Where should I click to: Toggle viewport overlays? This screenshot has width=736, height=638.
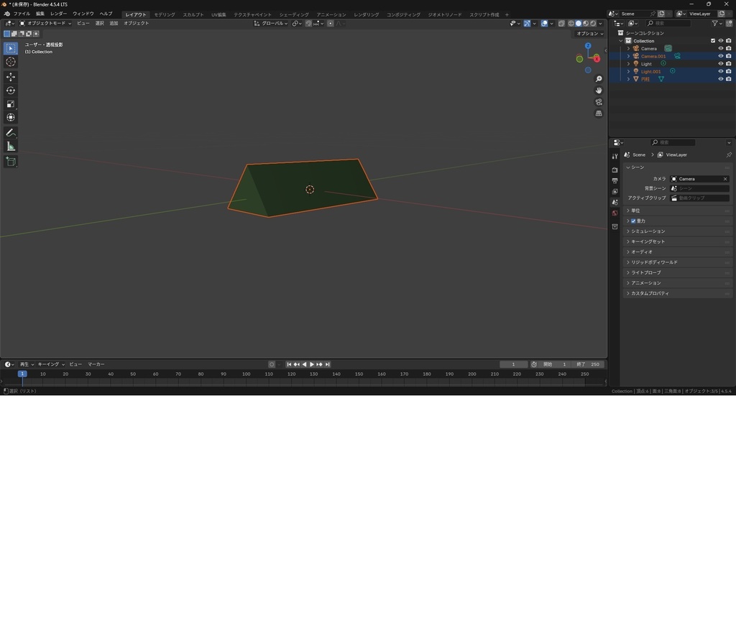point(544,24)
